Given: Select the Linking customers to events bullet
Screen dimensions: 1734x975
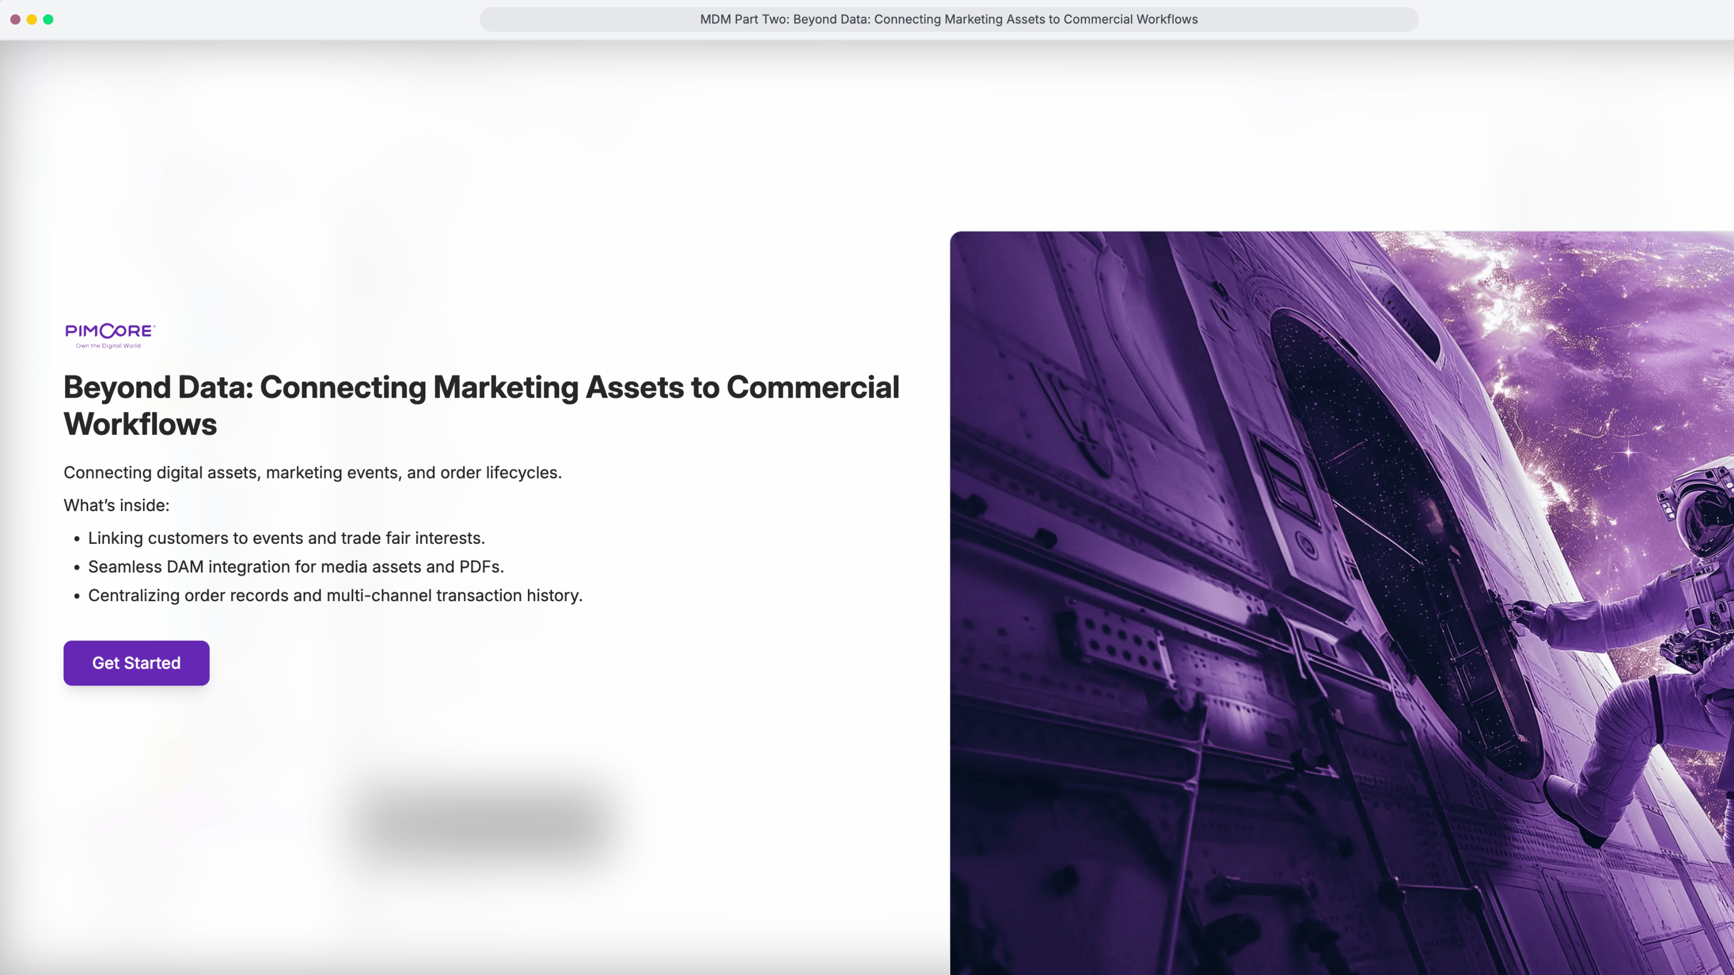Looking at the screenshot, I should pyautogui.click(x=286, y=539).
